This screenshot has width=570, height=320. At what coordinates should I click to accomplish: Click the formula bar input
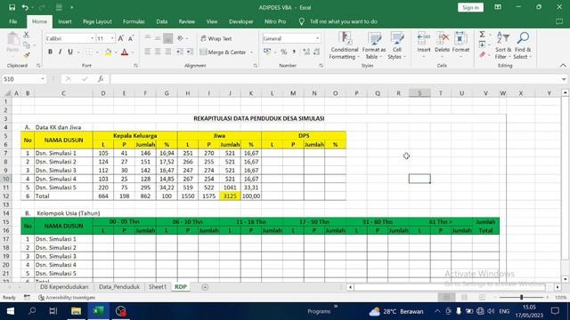pyautogui.click(x=335, y=79)
